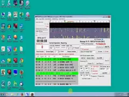Click inside the waterfall spectrum display
129x97 pixels.
point(80,33)
